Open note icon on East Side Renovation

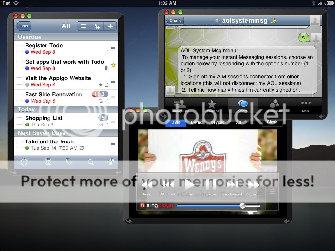[x=106, y=101]
